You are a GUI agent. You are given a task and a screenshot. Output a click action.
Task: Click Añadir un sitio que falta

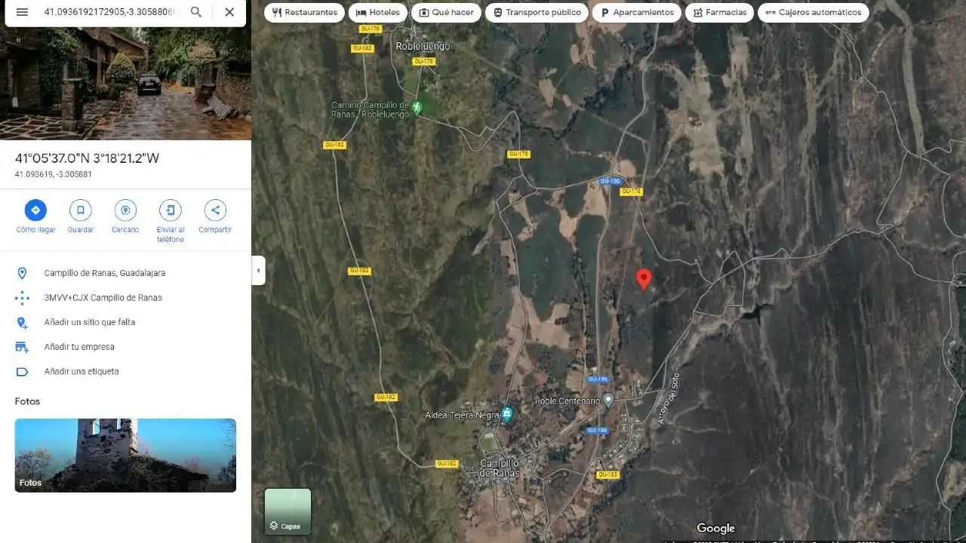(90, 322)
